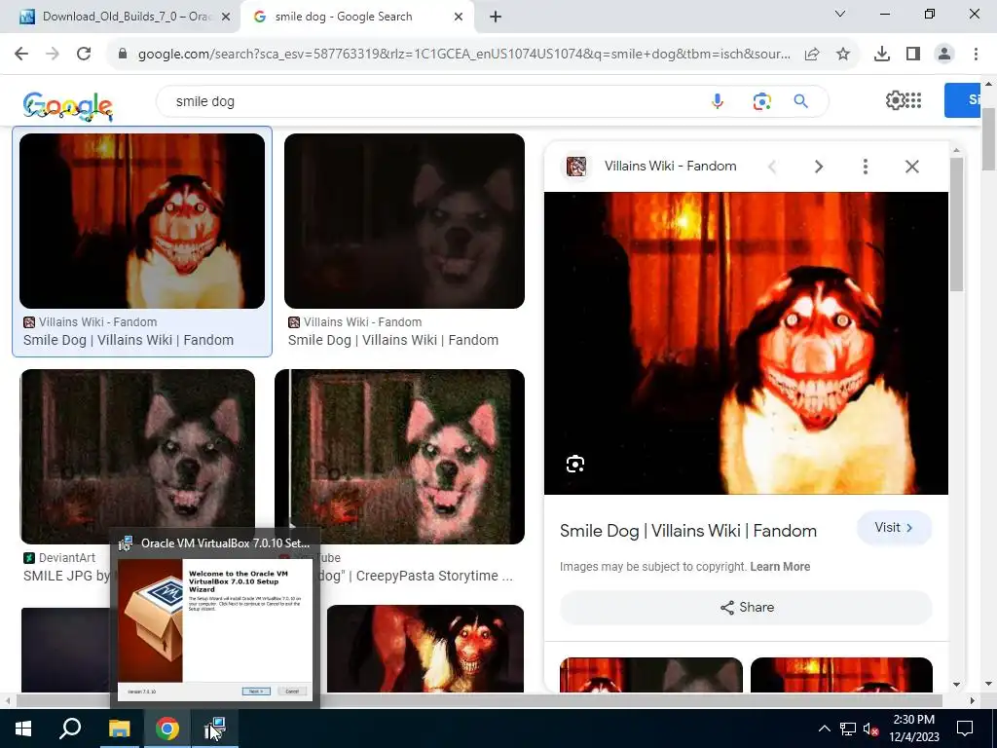Show next image in the preview panel

click(819, 167)
